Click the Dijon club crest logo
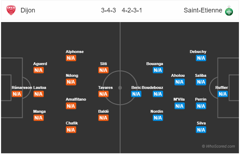Screen dimensions: 240x154 (x=11, y=10)
